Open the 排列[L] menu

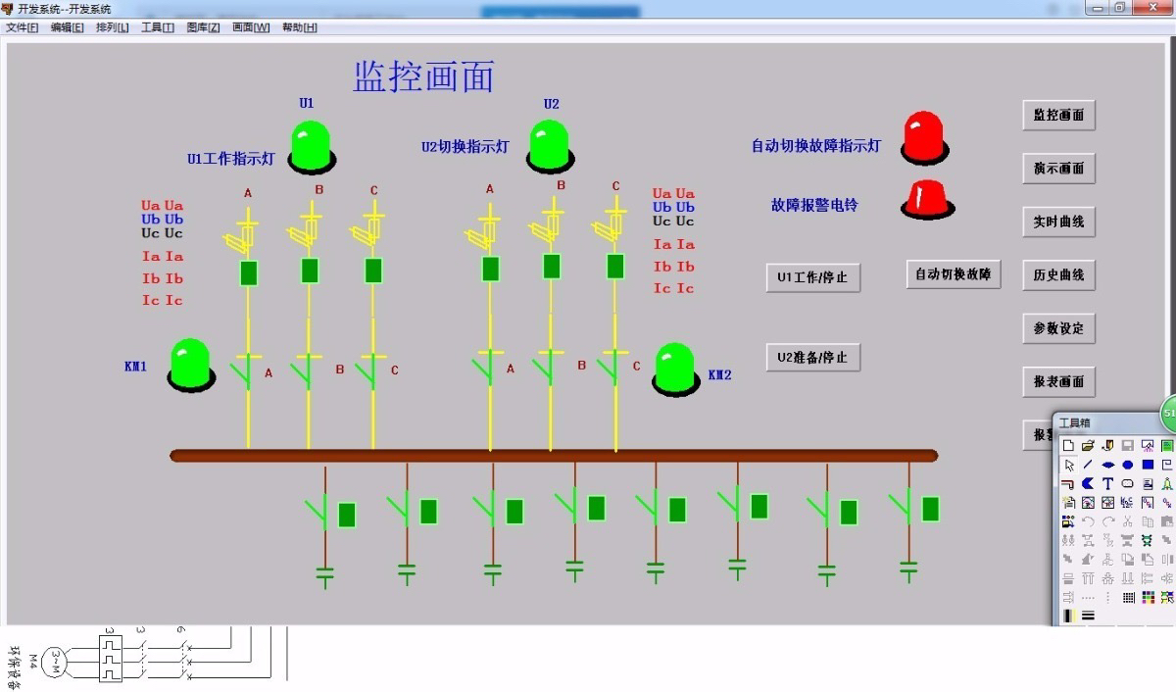113,27
